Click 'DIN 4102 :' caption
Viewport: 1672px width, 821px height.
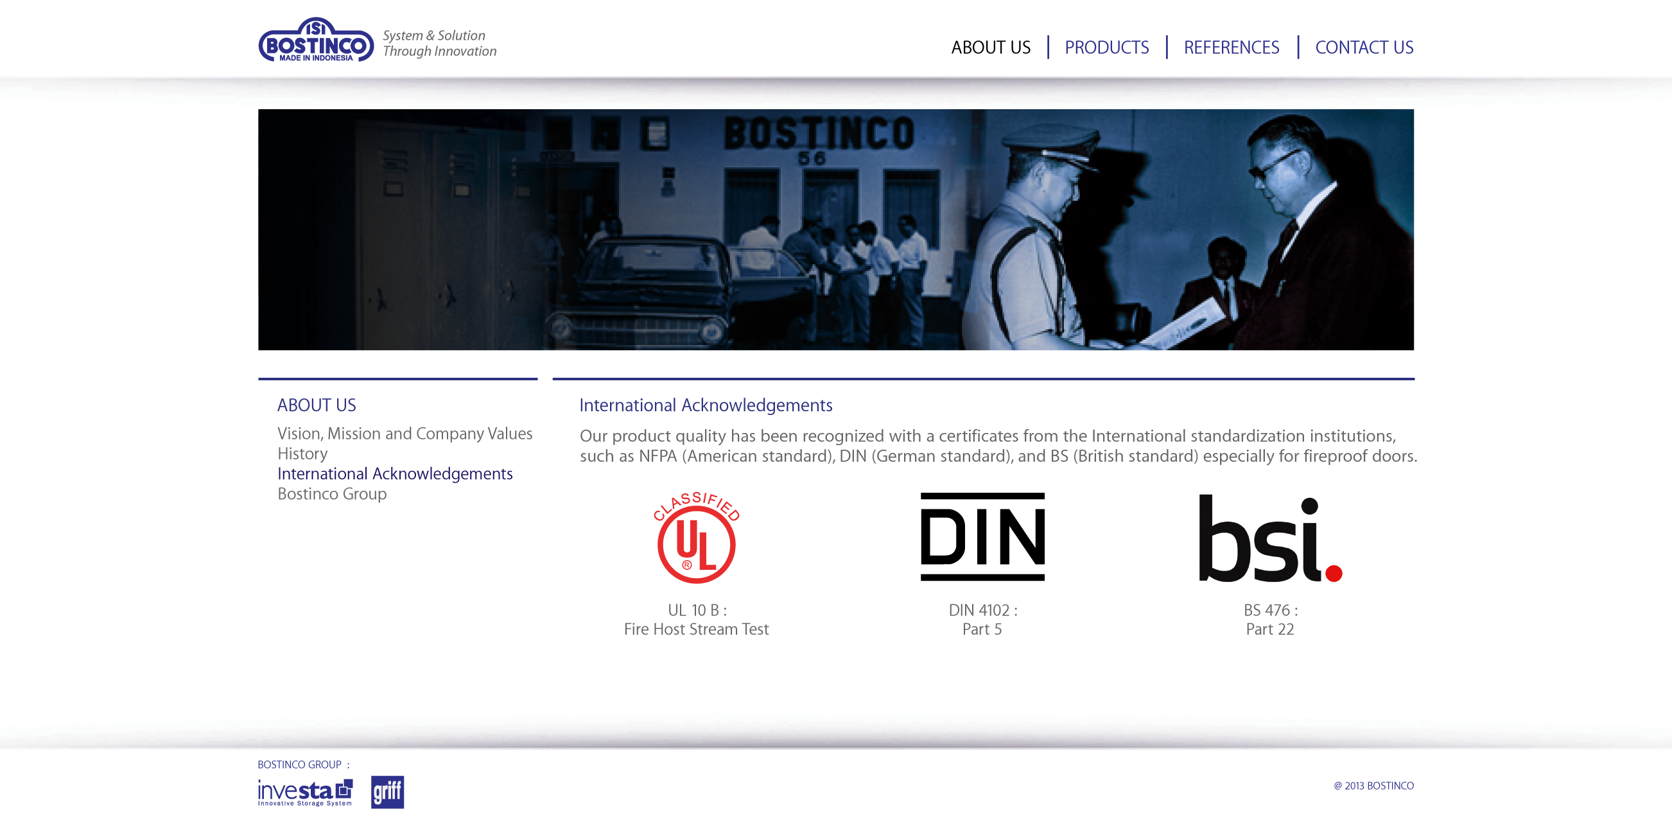(x=983, y=610)
